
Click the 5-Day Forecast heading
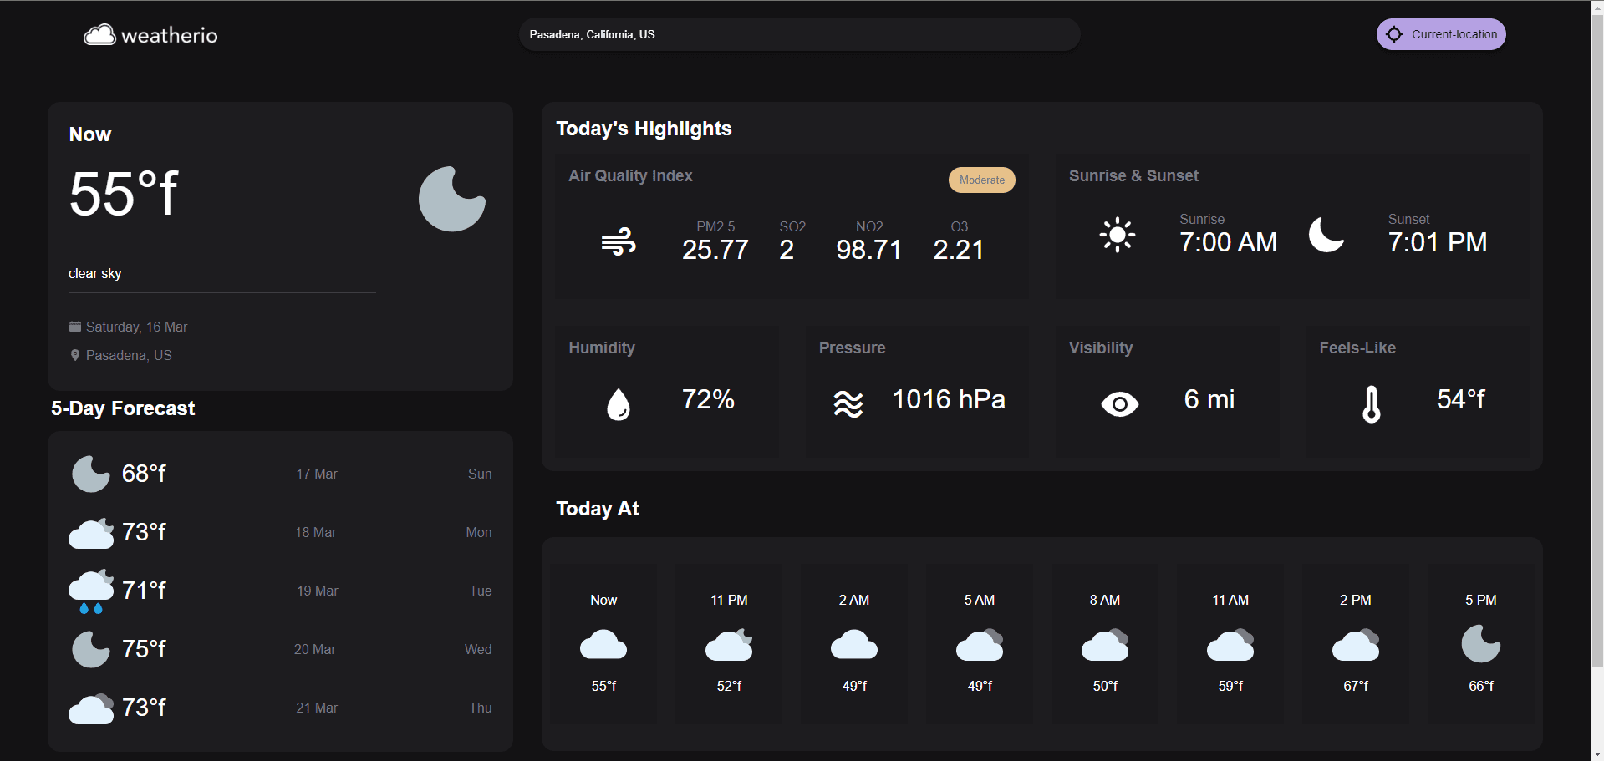pos(123,408)
